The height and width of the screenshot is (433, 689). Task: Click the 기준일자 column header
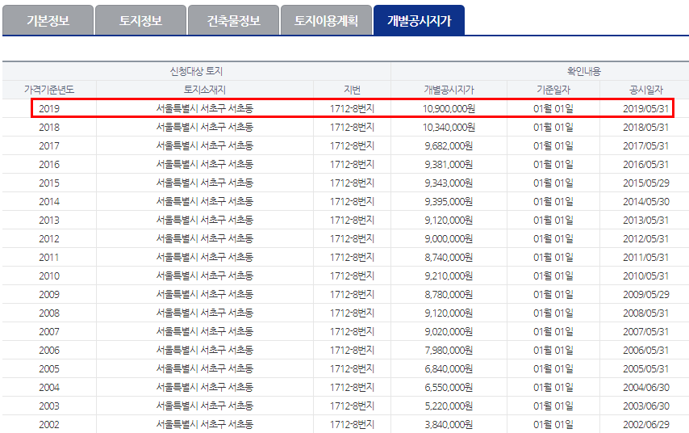(553, 90)
